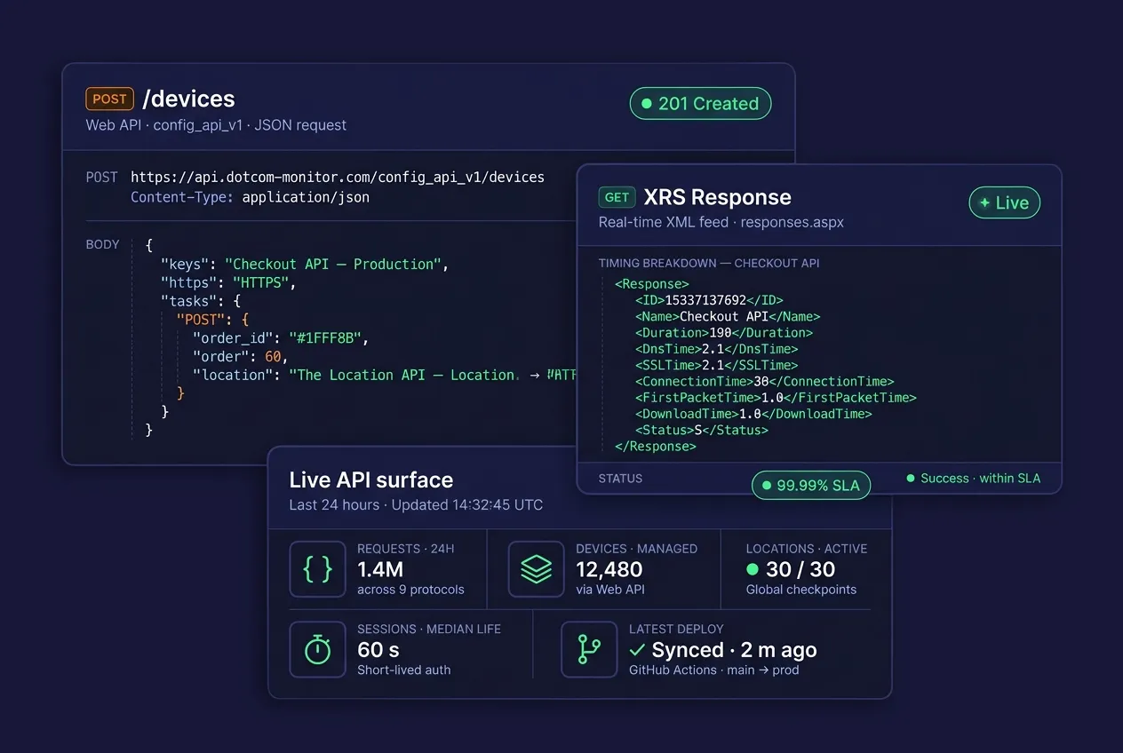Click the FirstPacketTime 1.0 XML line
Viewport: 1123px width, 753px height.
776,398
